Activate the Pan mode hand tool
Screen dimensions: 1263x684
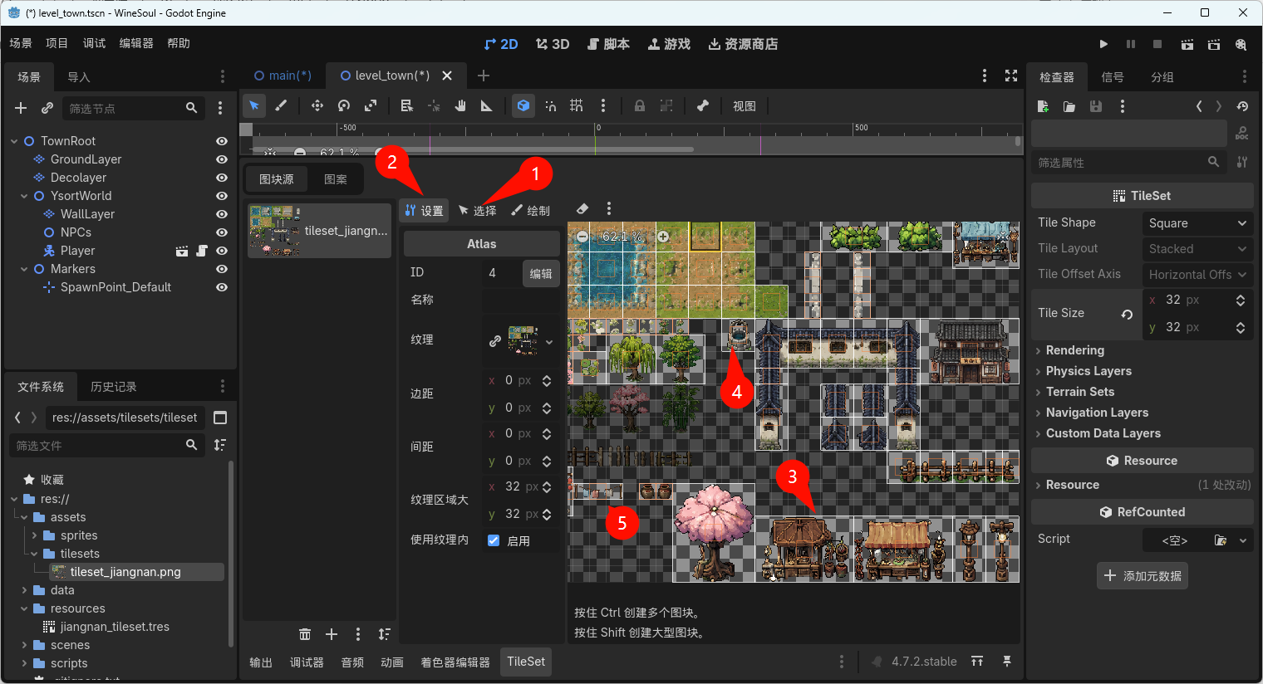tap(460, 106)
